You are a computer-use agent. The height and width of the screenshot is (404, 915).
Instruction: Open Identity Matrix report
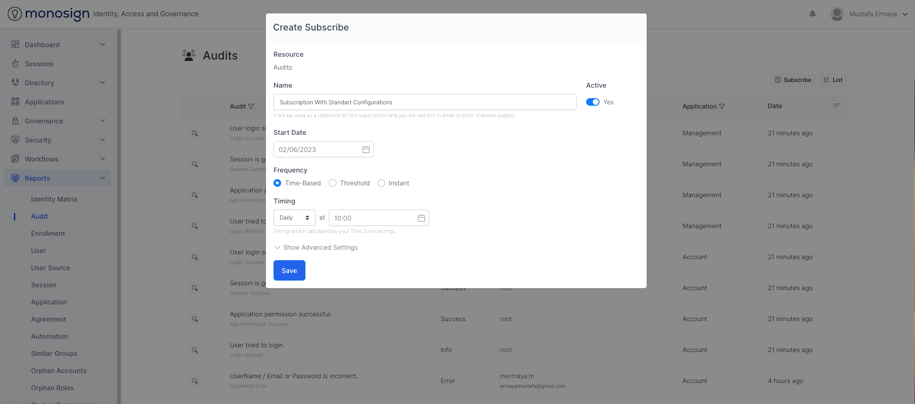tap(54, 199)
